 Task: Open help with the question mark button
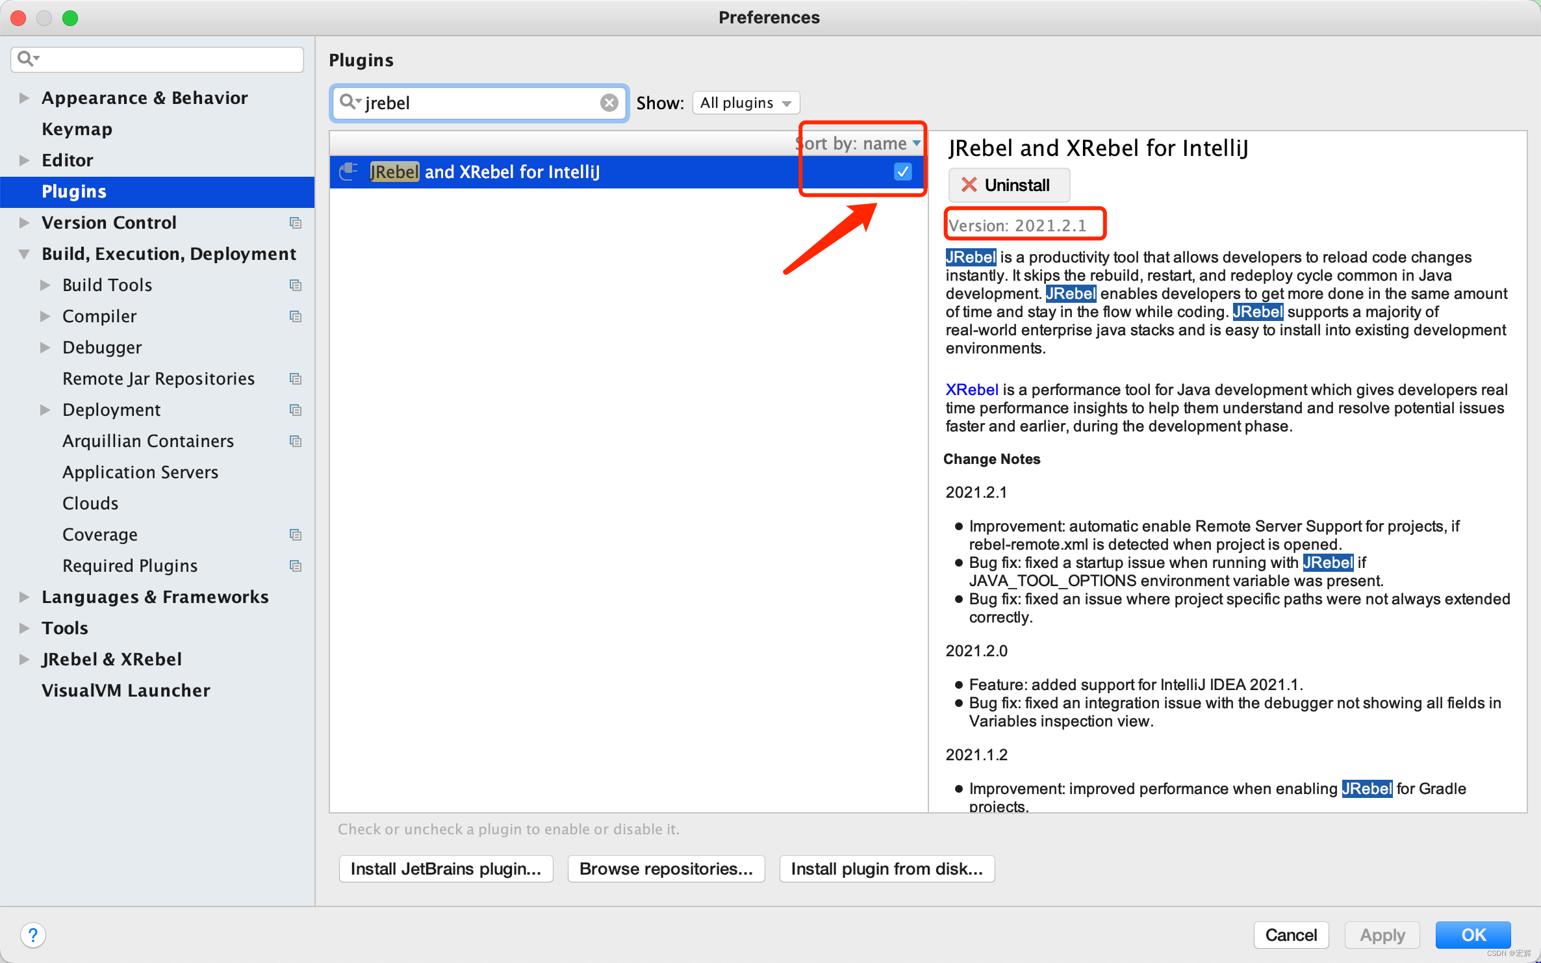pyautogui.click(x=33, y=935)
